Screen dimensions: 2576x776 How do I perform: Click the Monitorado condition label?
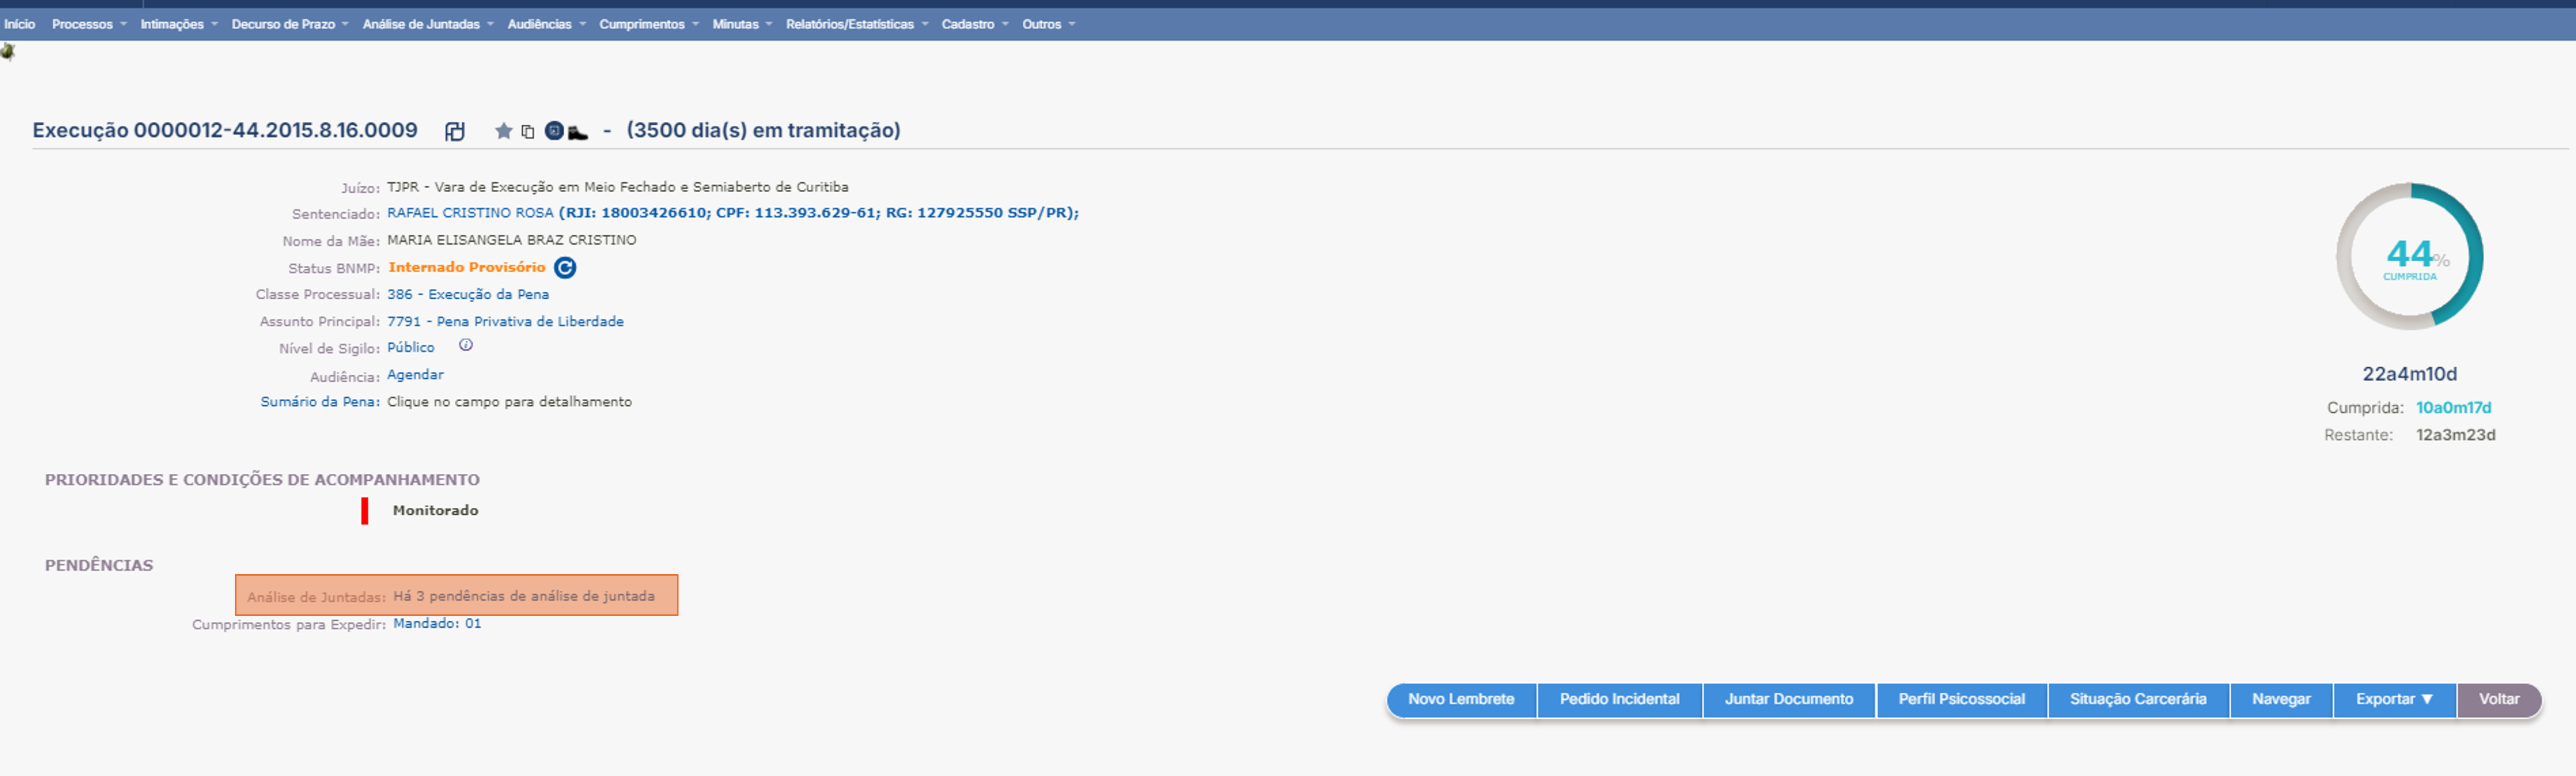tap(435, 511)
